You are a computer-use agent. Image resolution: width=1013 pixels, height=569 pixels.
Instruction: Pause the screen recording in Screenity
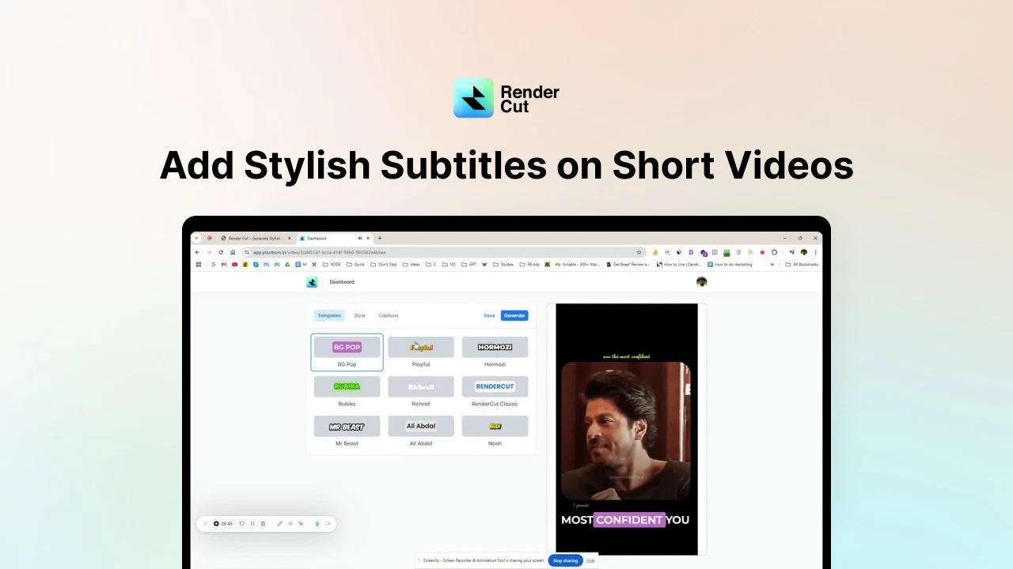[252, 524]
